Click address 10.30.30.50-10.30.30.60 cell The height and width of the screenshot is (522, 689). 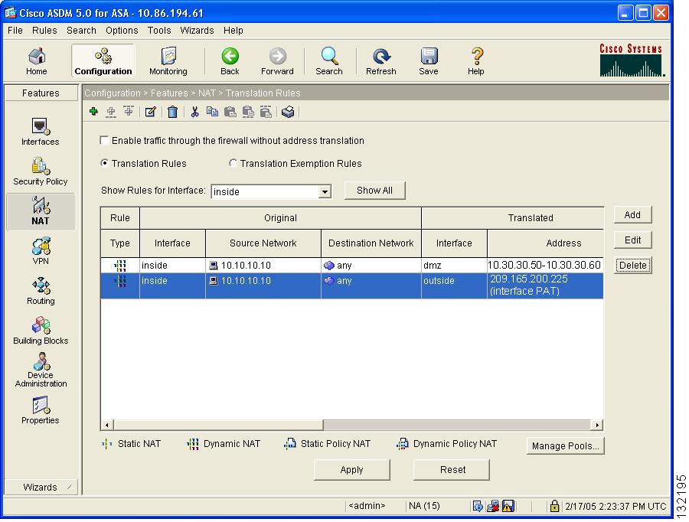coord(544,266)
